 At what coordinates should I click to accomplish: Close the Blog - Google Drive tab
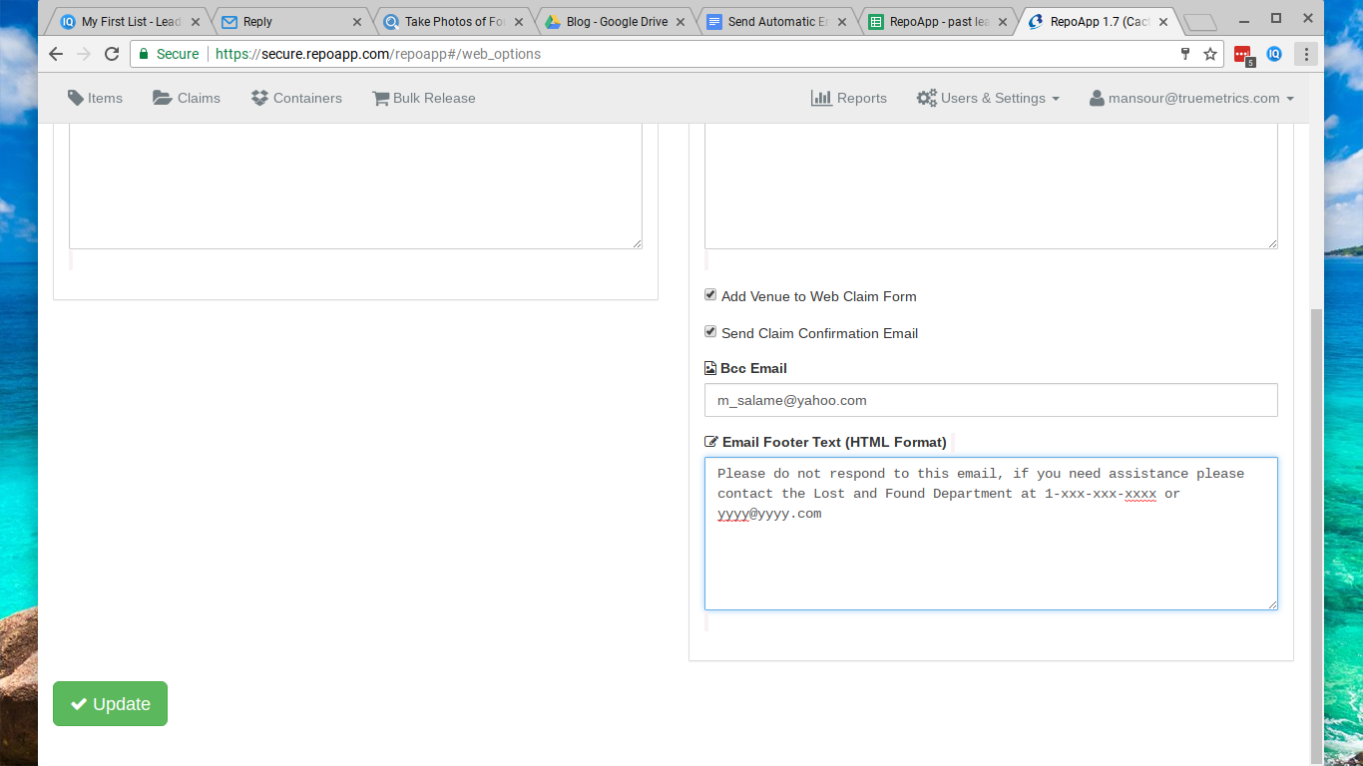pos(681,21)
